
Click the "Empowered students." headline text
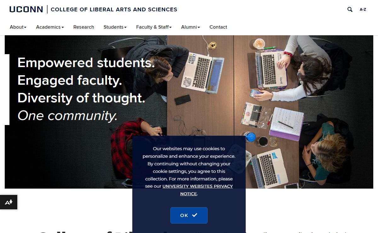click(86, 63)
